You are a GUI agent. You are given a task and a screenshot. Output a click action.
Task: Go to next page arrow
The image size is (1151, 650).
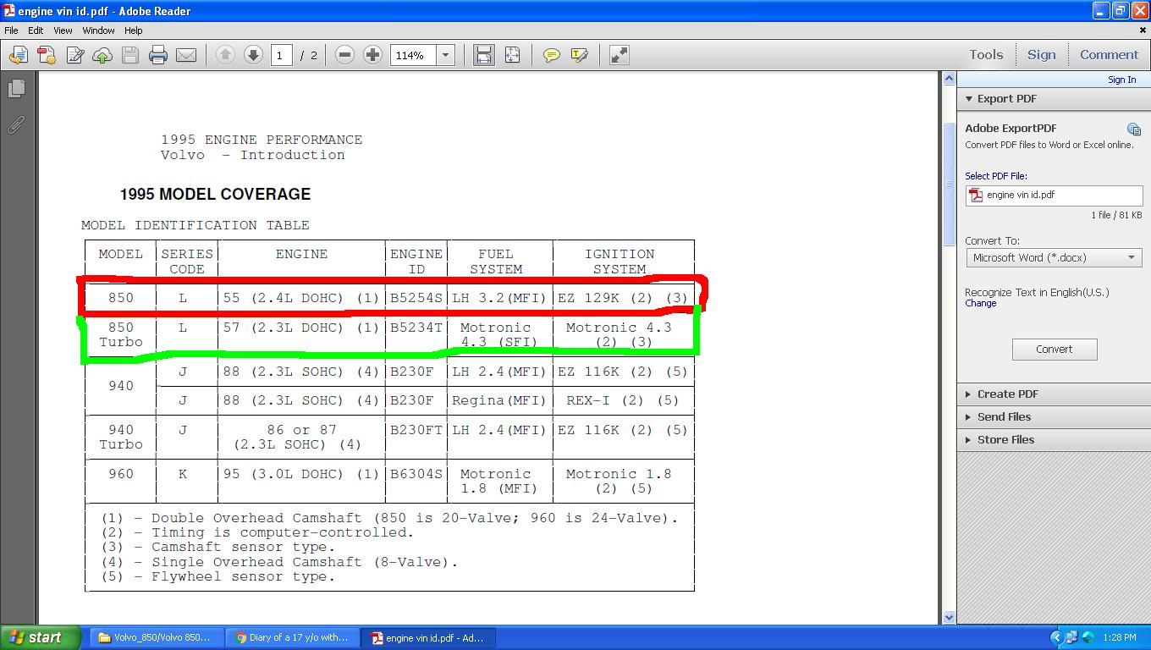pyautogui.click(x=253, y=55)
